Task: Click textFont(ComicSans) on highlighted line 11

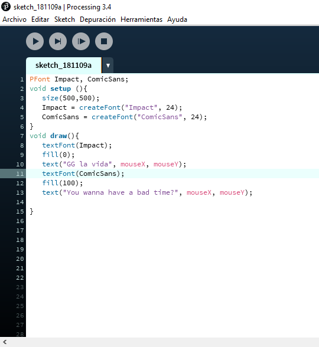Action: point(81,173)
